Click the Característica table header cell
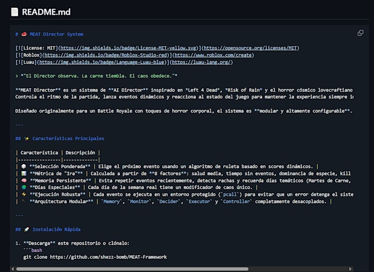The image size is (374, 272). click(x=39, y=152)
